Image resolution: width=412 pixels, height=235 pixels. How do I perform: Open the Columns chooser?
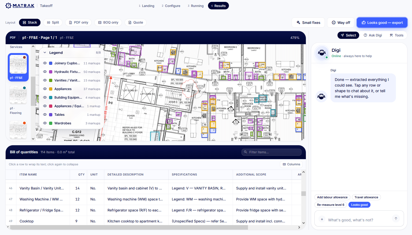pos(291,164)
